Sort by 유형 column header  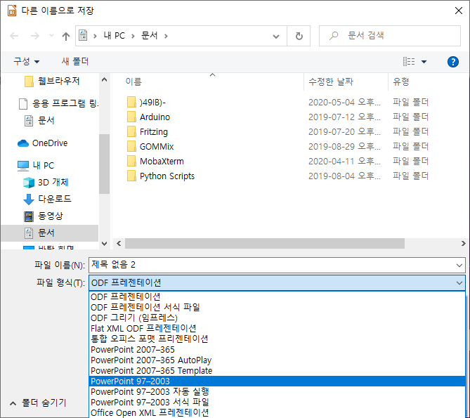pos(401,81)
